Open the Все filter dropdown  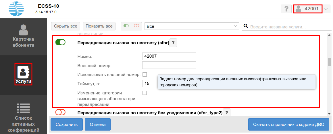point(192,26)
